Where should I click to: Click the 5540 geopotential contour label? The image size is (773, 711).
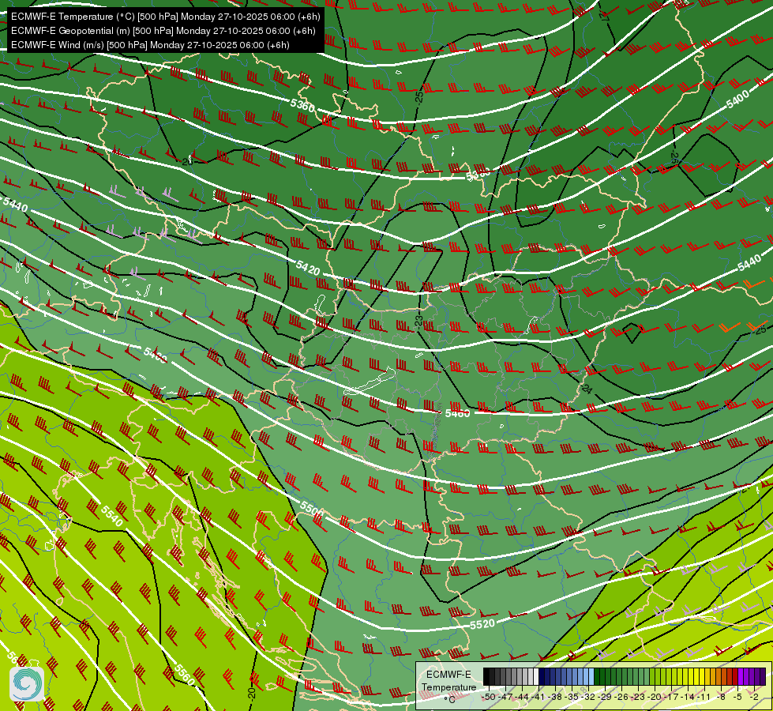point(112,516)
